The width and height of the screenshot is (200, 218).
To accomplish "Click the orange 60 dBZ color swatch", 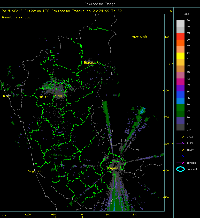I will [x=180, y=43].
